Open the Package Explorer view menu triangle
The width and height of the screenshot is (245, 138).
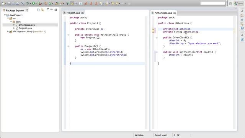pyautogui.click(x=48, y=9)
